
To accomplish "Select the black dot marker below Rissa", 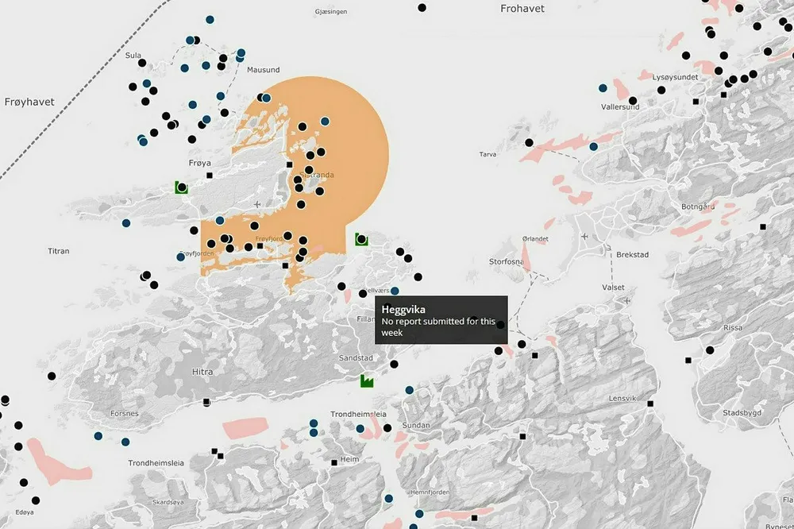I will coord(710,350).
